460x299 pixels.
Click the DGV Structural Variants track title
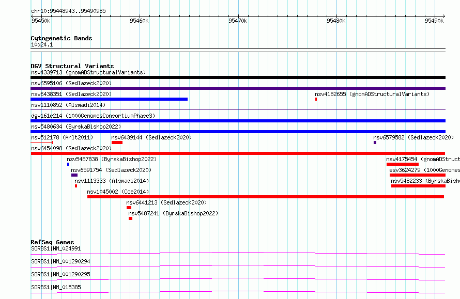[72, 66]
